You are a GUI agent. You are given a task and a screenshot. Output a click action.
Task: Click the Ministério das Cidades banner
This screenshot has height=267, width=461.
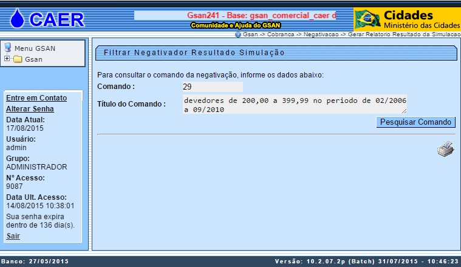tap(407, 19)
